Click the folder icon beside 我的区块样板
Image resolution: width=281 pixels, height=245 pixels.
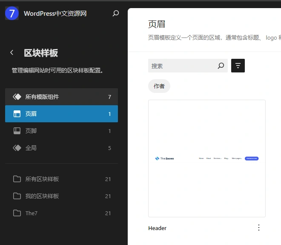click(x=17, y=196)
